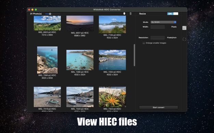Click the photo list vertical scrollbar

[134, 55]
